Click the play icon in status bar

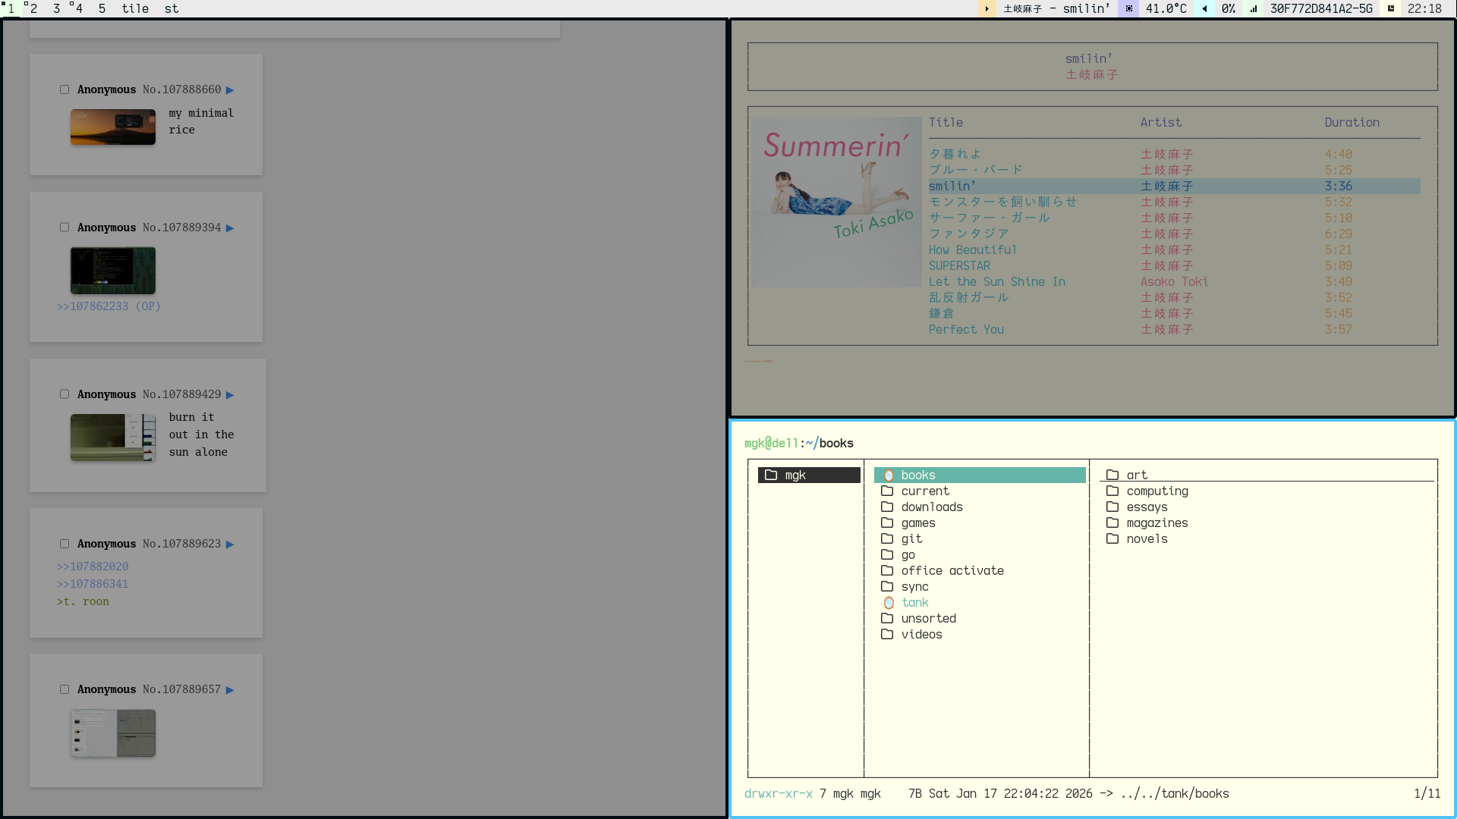click(x=987, y=8)
